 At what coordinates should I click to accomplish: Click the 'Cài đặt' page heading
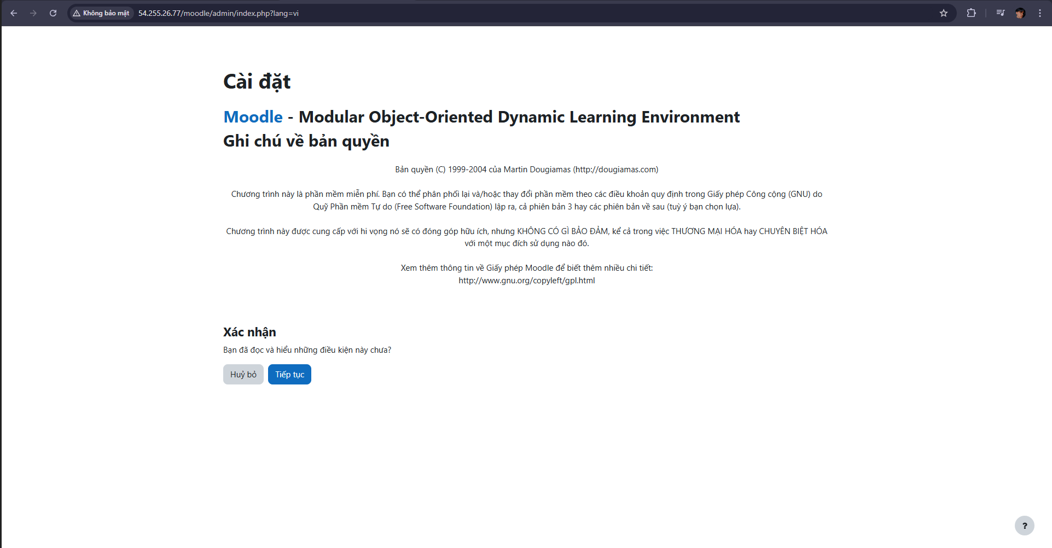coord(257,81)
